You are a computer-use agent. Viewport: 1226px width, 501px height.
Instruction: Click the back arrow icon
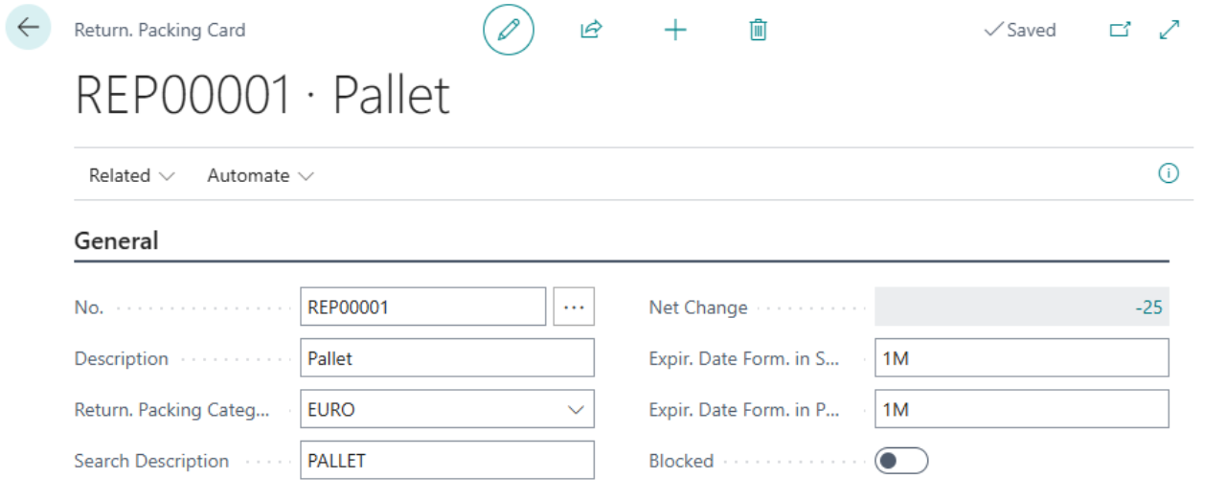coord(28,28)
